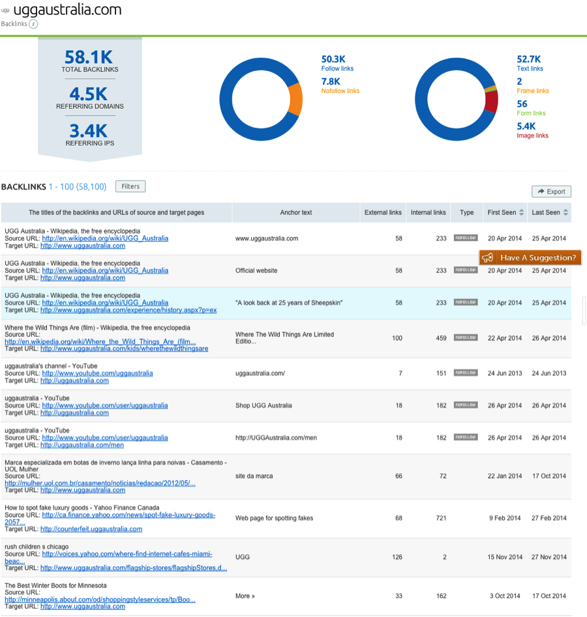Open target URL history.aspx link
Viewport: 587px width, 617px height.
tap(128, 310)
